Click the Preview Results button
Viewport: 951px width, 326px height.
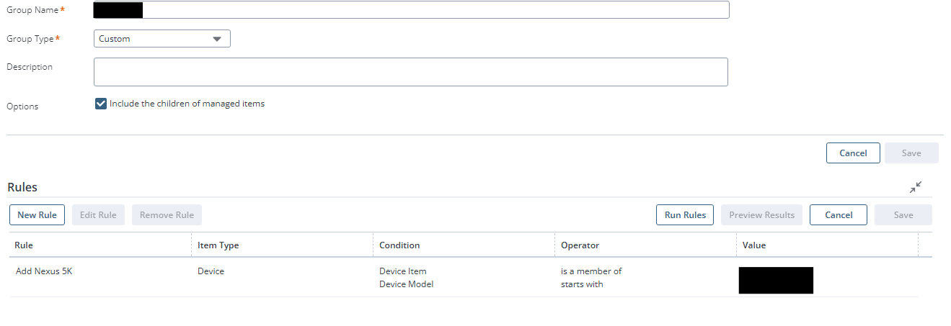pos(761,215)
